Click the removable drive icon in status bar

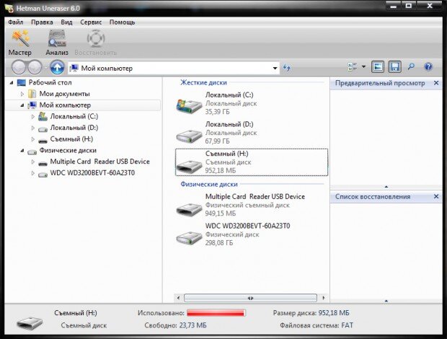(30, 322)
